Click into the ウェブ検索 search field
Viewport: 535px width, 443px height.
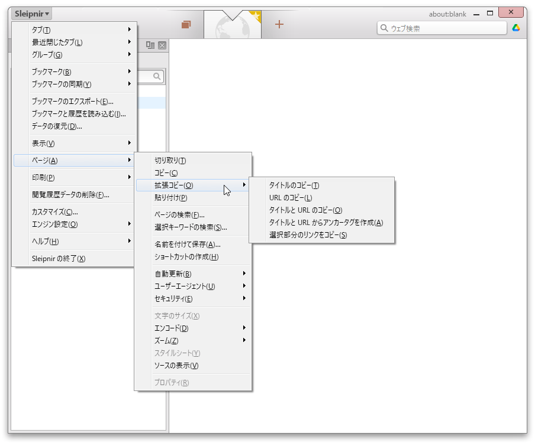(x=442, y=28)
